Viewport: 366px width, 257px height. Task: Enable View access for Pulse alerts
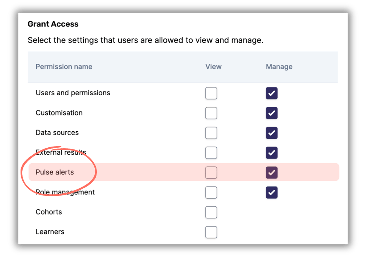tap(211, 172)
